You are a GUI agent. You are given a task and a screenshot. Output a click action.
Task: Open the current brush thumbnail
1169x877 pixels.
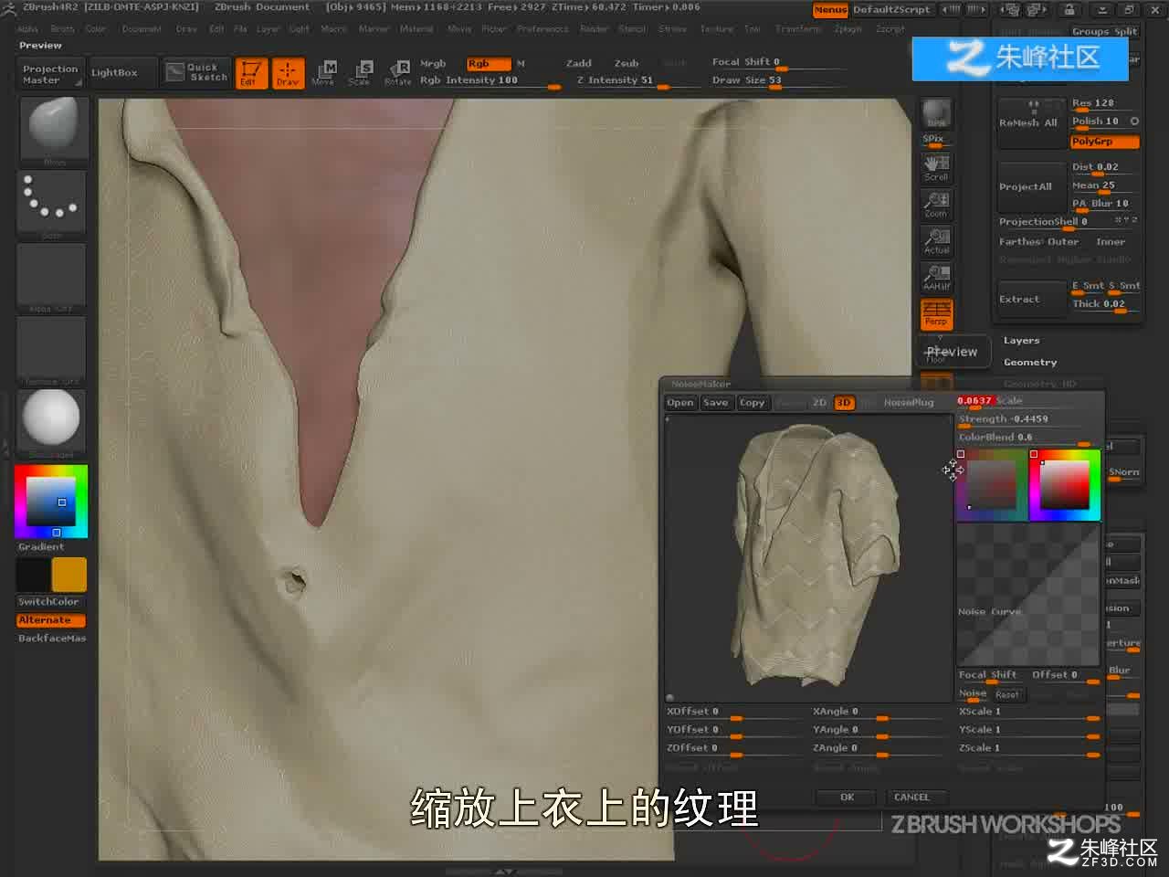coord(53,130)
